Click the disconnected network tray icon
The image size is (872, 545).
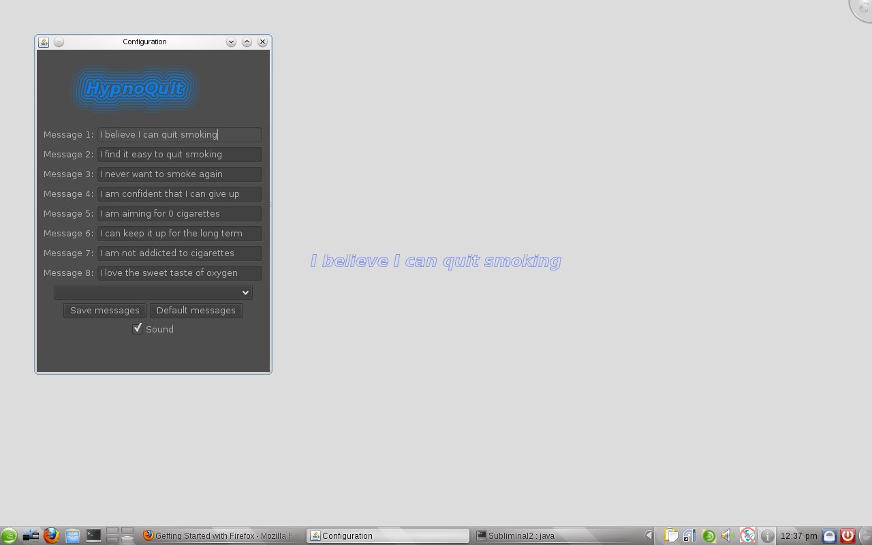click(747, 536)
